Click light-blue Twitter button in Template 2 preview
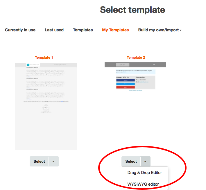This screenshot has height=190, width=206. pos(126,84)
